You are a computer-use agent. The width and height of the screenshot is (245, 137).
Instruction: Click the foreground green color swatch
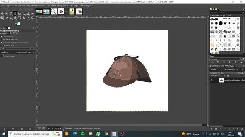[16, 22]
